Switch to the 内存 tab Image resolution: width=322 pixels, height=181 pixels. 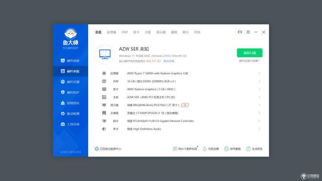tap(125, 32)
